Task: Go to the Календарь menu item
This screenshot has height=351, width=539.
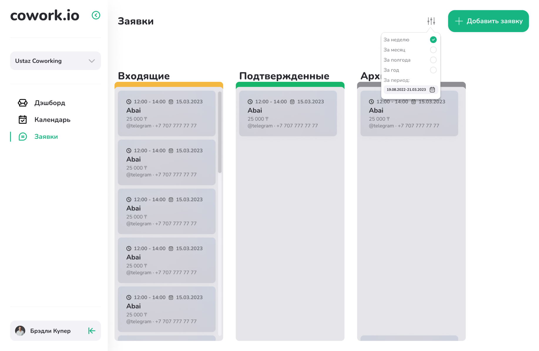Action: [52, 120]
